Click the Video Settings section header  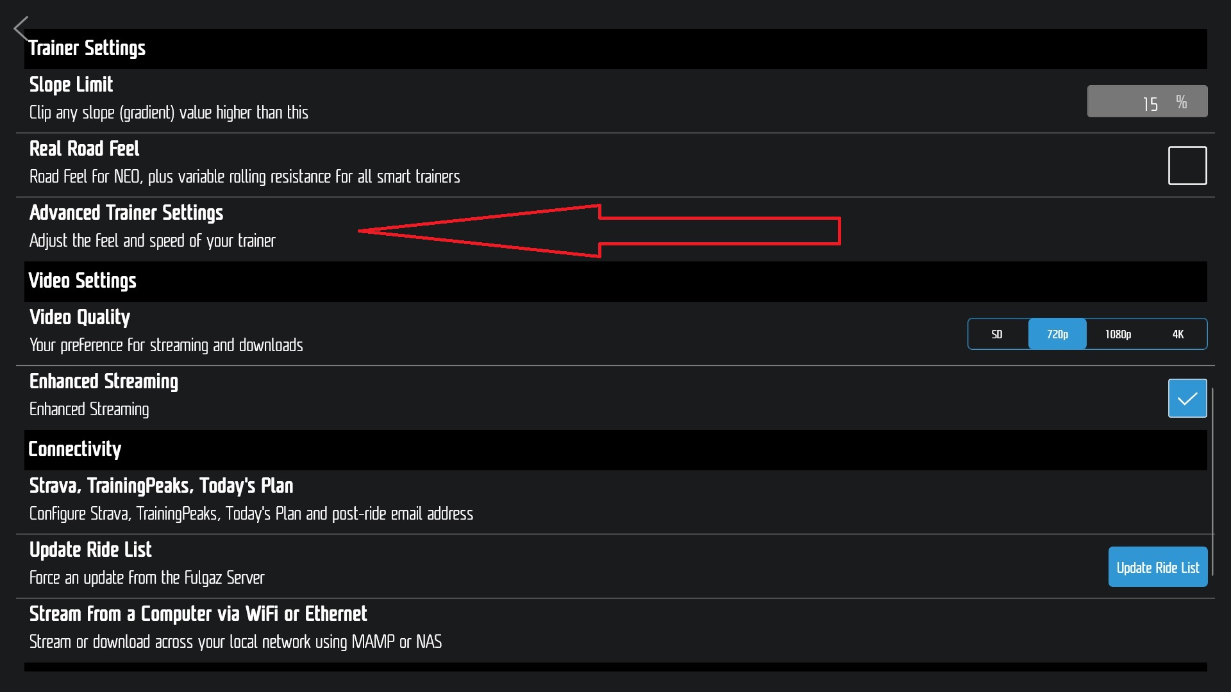pos(83,281)
